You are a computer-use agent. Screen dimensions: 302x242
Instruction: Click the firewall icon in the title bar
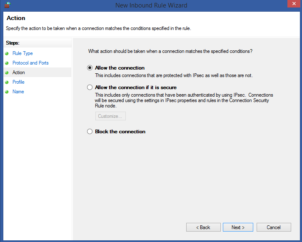tap(7, 5)
